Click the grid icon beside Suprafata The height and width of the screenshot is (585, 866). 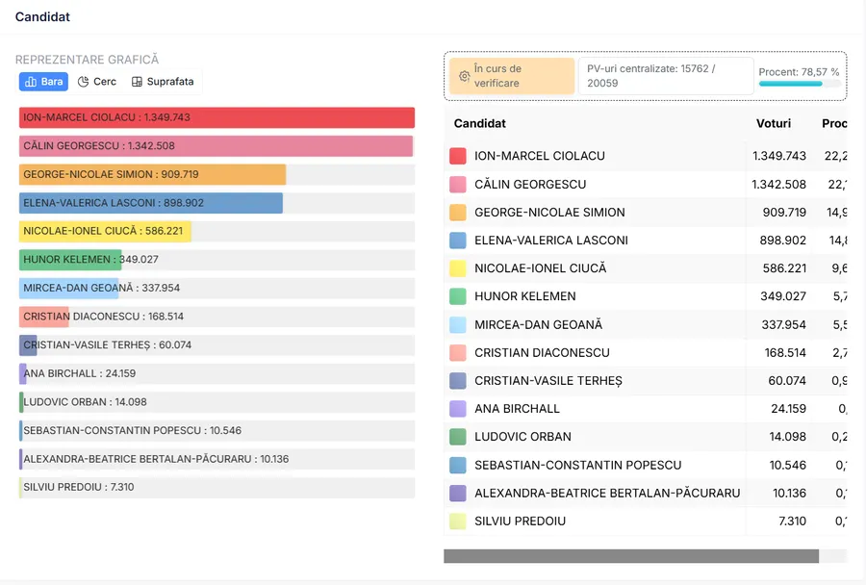137,82
